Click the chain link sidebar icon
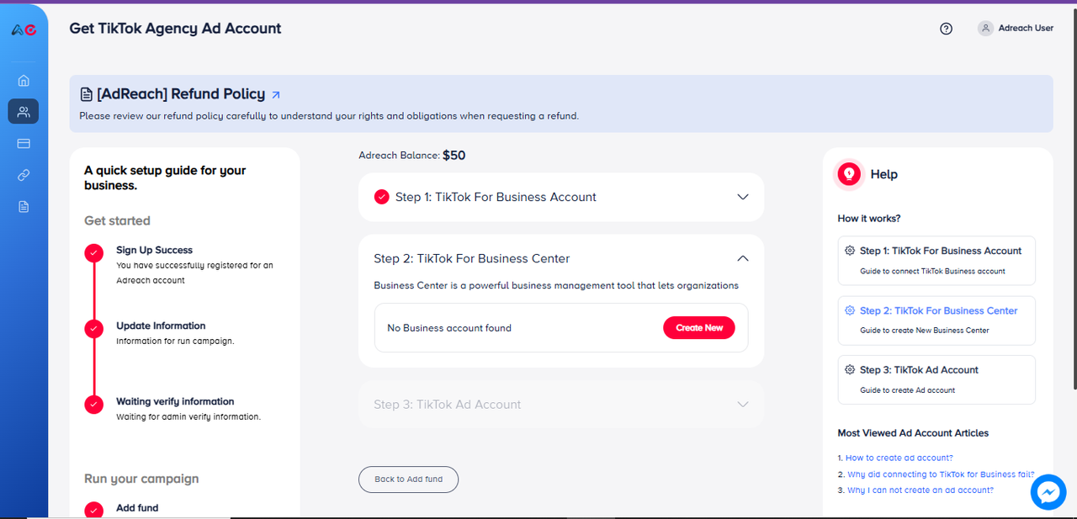This screenshot has width=1077, height=519. point(24,175)
